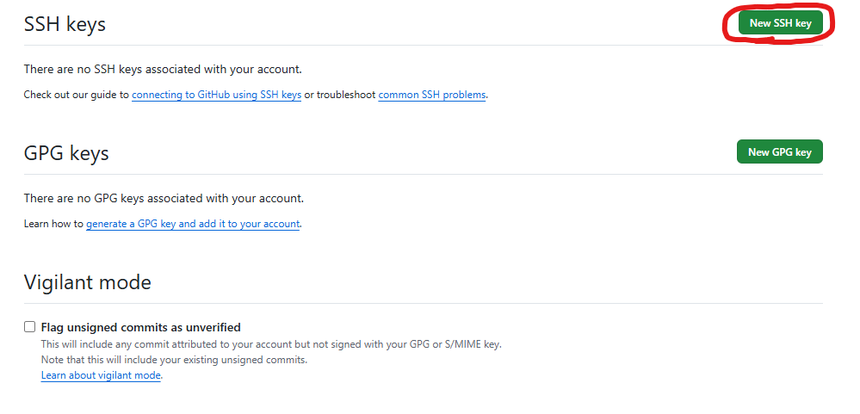Click the no GPG keys associated message
Image resolution: width=860 pixels, height=414 pixels.
[x=164, y=198]
